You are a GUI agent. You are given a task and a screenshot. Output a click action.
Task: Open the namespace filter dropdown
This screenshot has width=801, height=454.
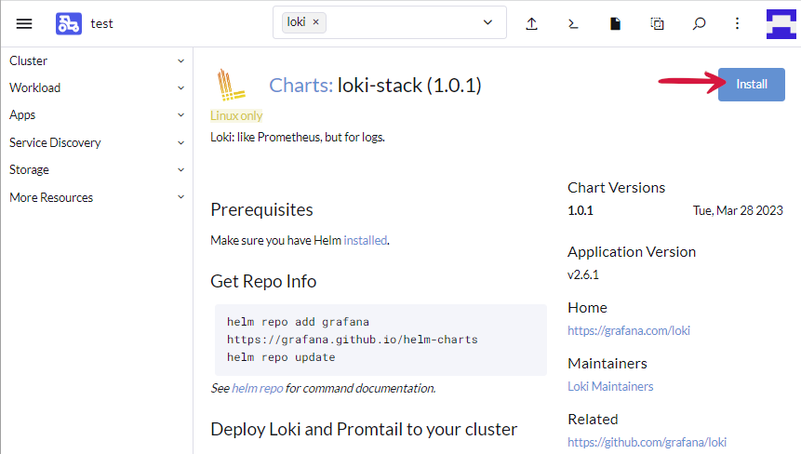[488, 22]
